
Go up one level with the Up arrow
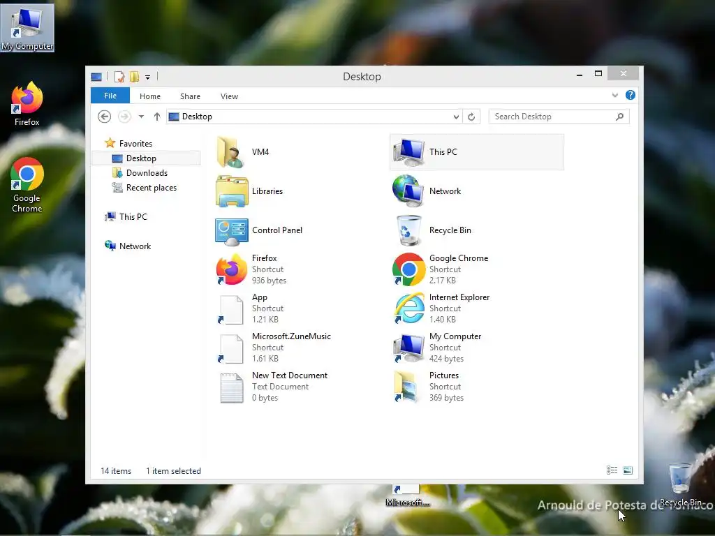click(157, 117)
